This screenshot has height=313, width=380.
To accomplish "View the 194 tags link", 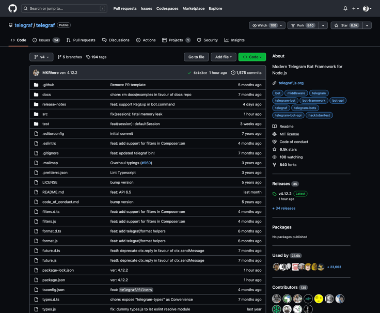I will pyautogui.click(x=96, y=57).
